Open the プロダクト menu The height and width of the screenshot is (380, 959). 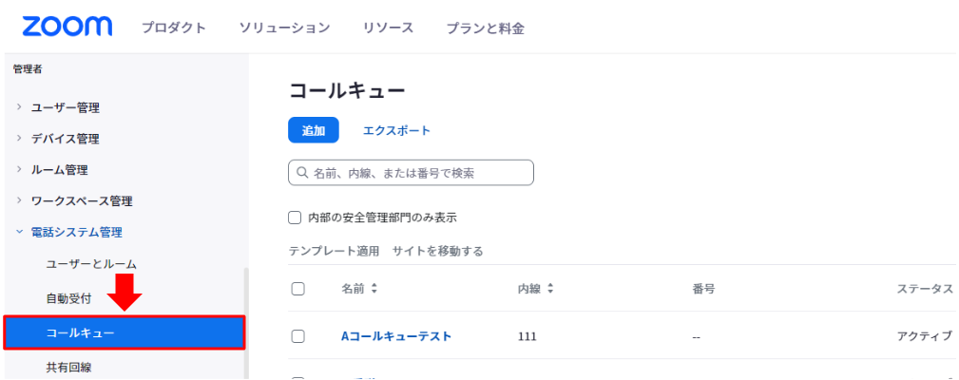[x=174, y=28]
